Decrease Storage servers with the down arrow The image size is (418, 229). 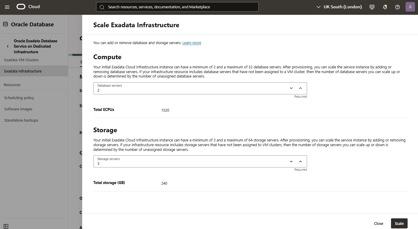point(291,161)
